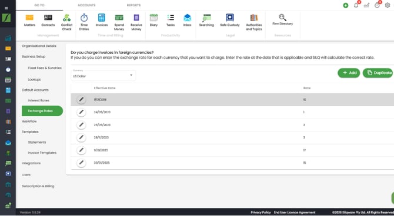This screenshot has height=216, width=394.
Task: Open Business Setup settings section
Action: tap(34, 57)
